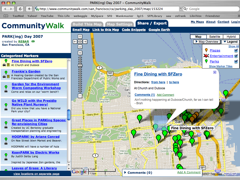Pan the map left with arrow button
The image size is (240, 180).
[75, 42]
